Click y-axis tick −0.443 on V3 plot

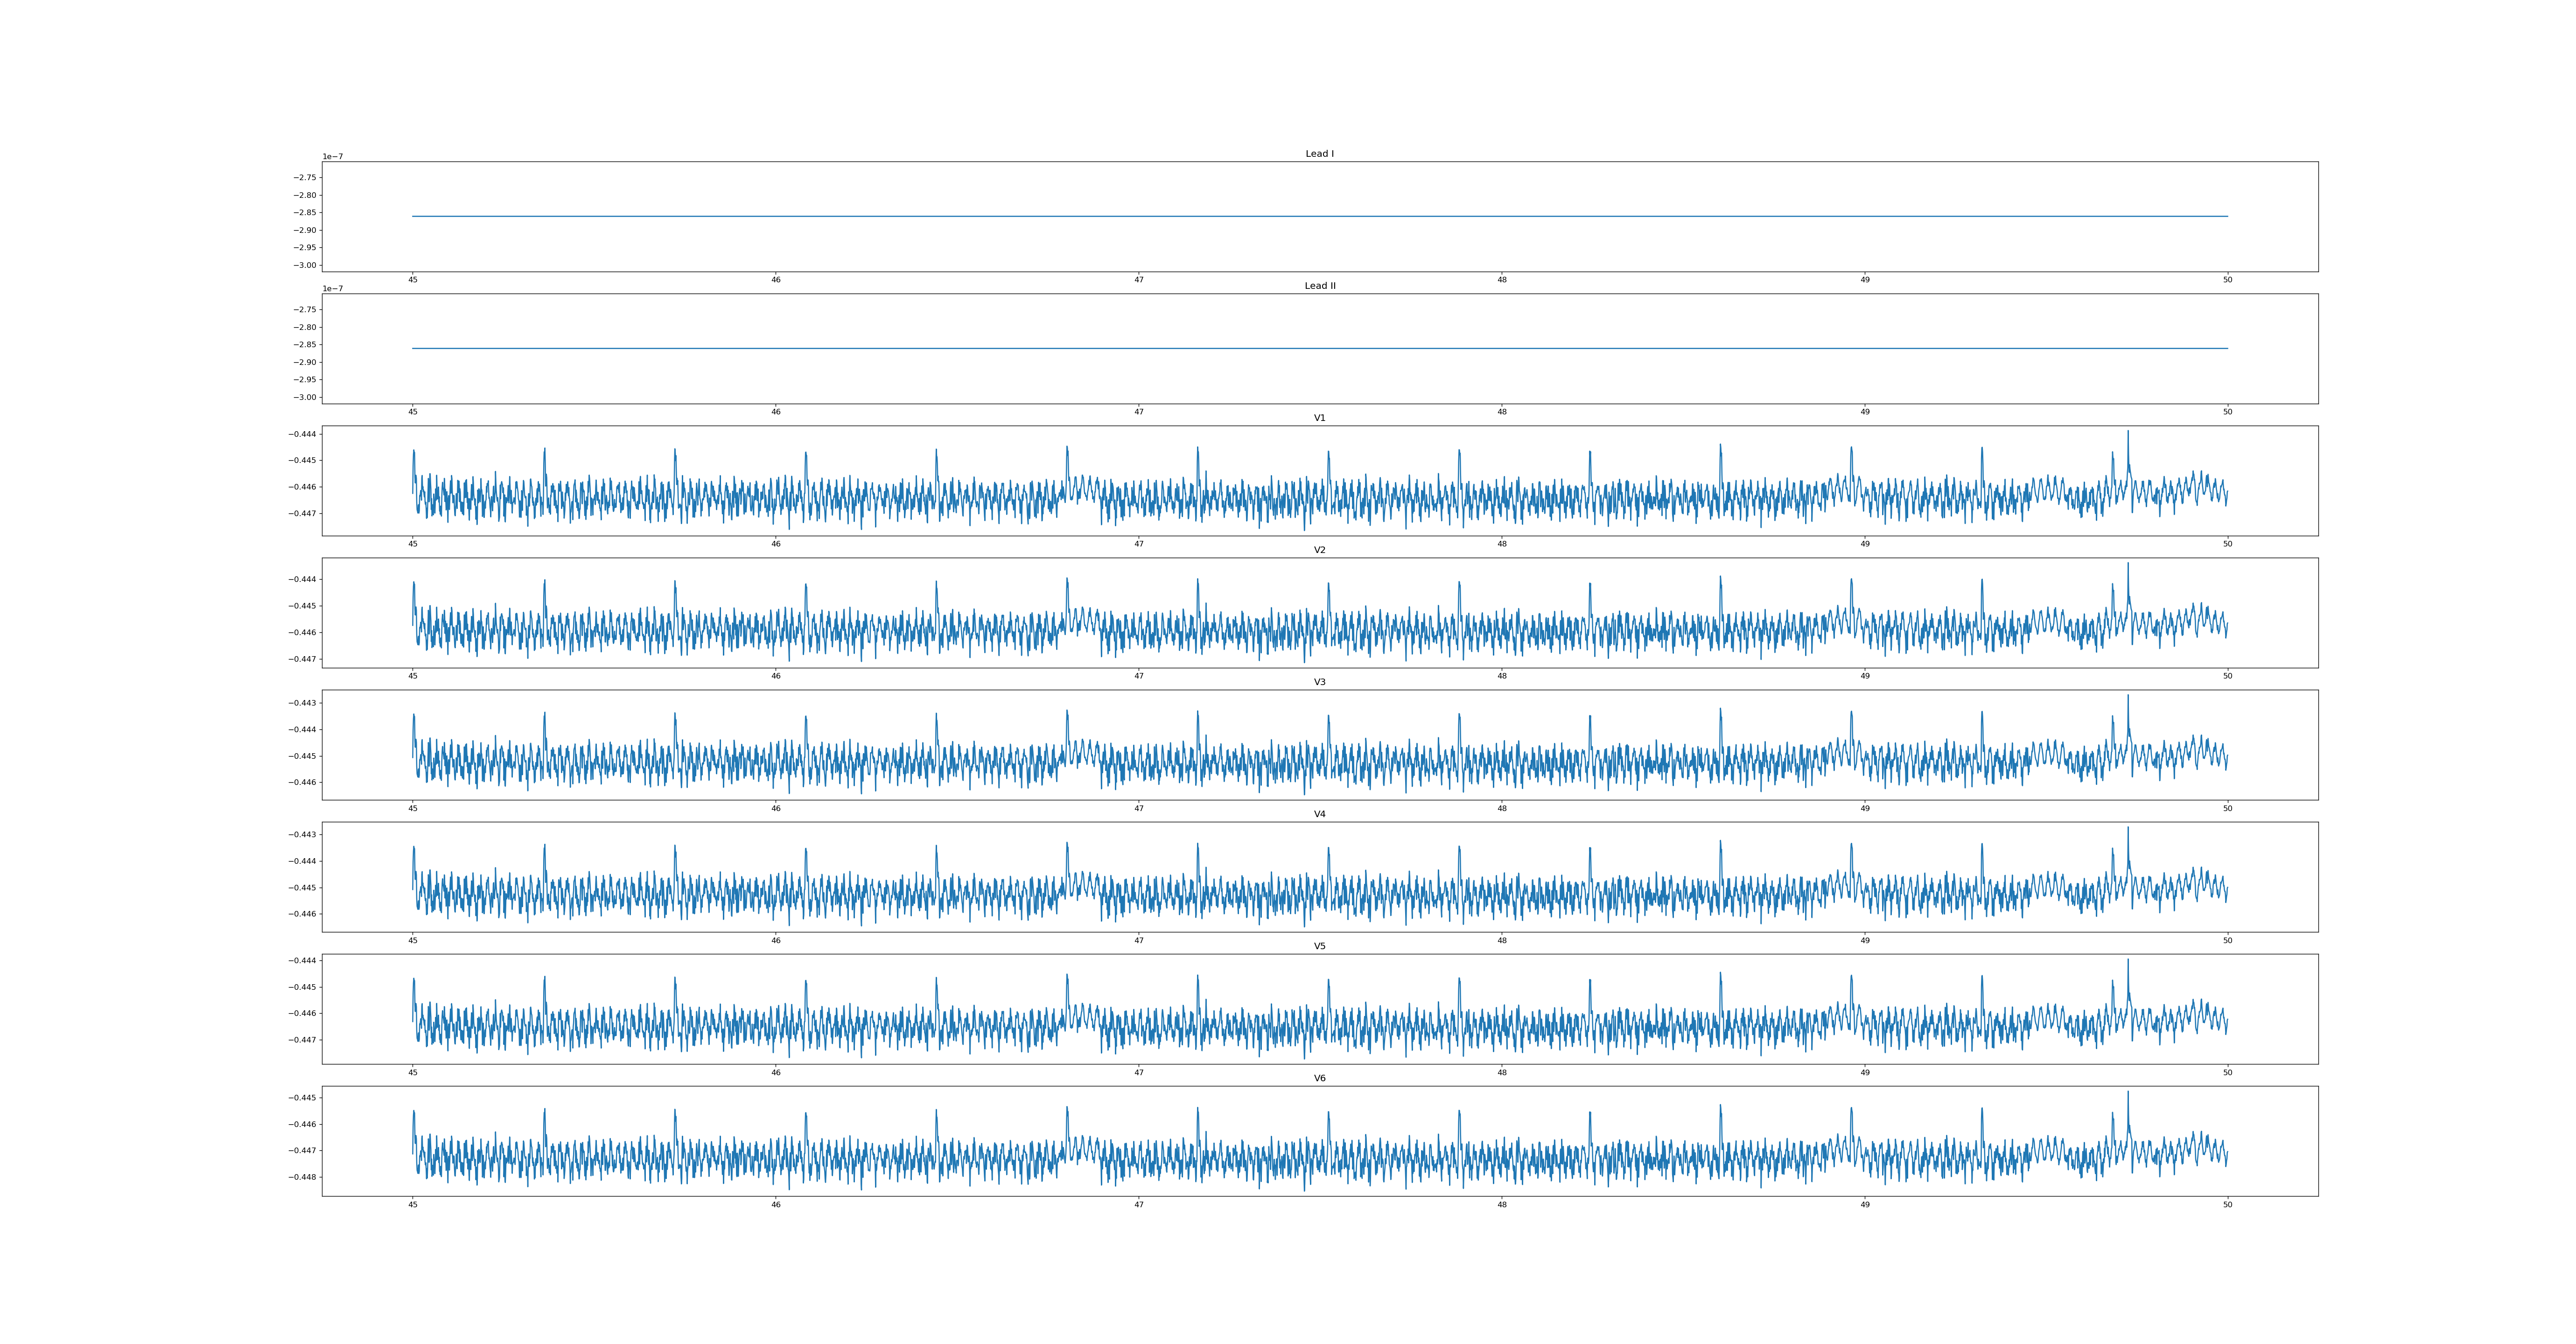click(x=302, y=703)
